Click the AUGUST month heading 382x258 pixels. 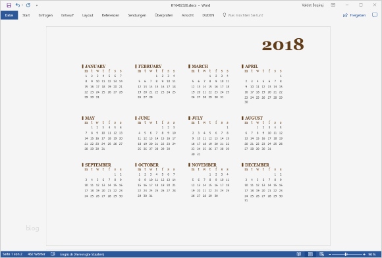(254, 118)
